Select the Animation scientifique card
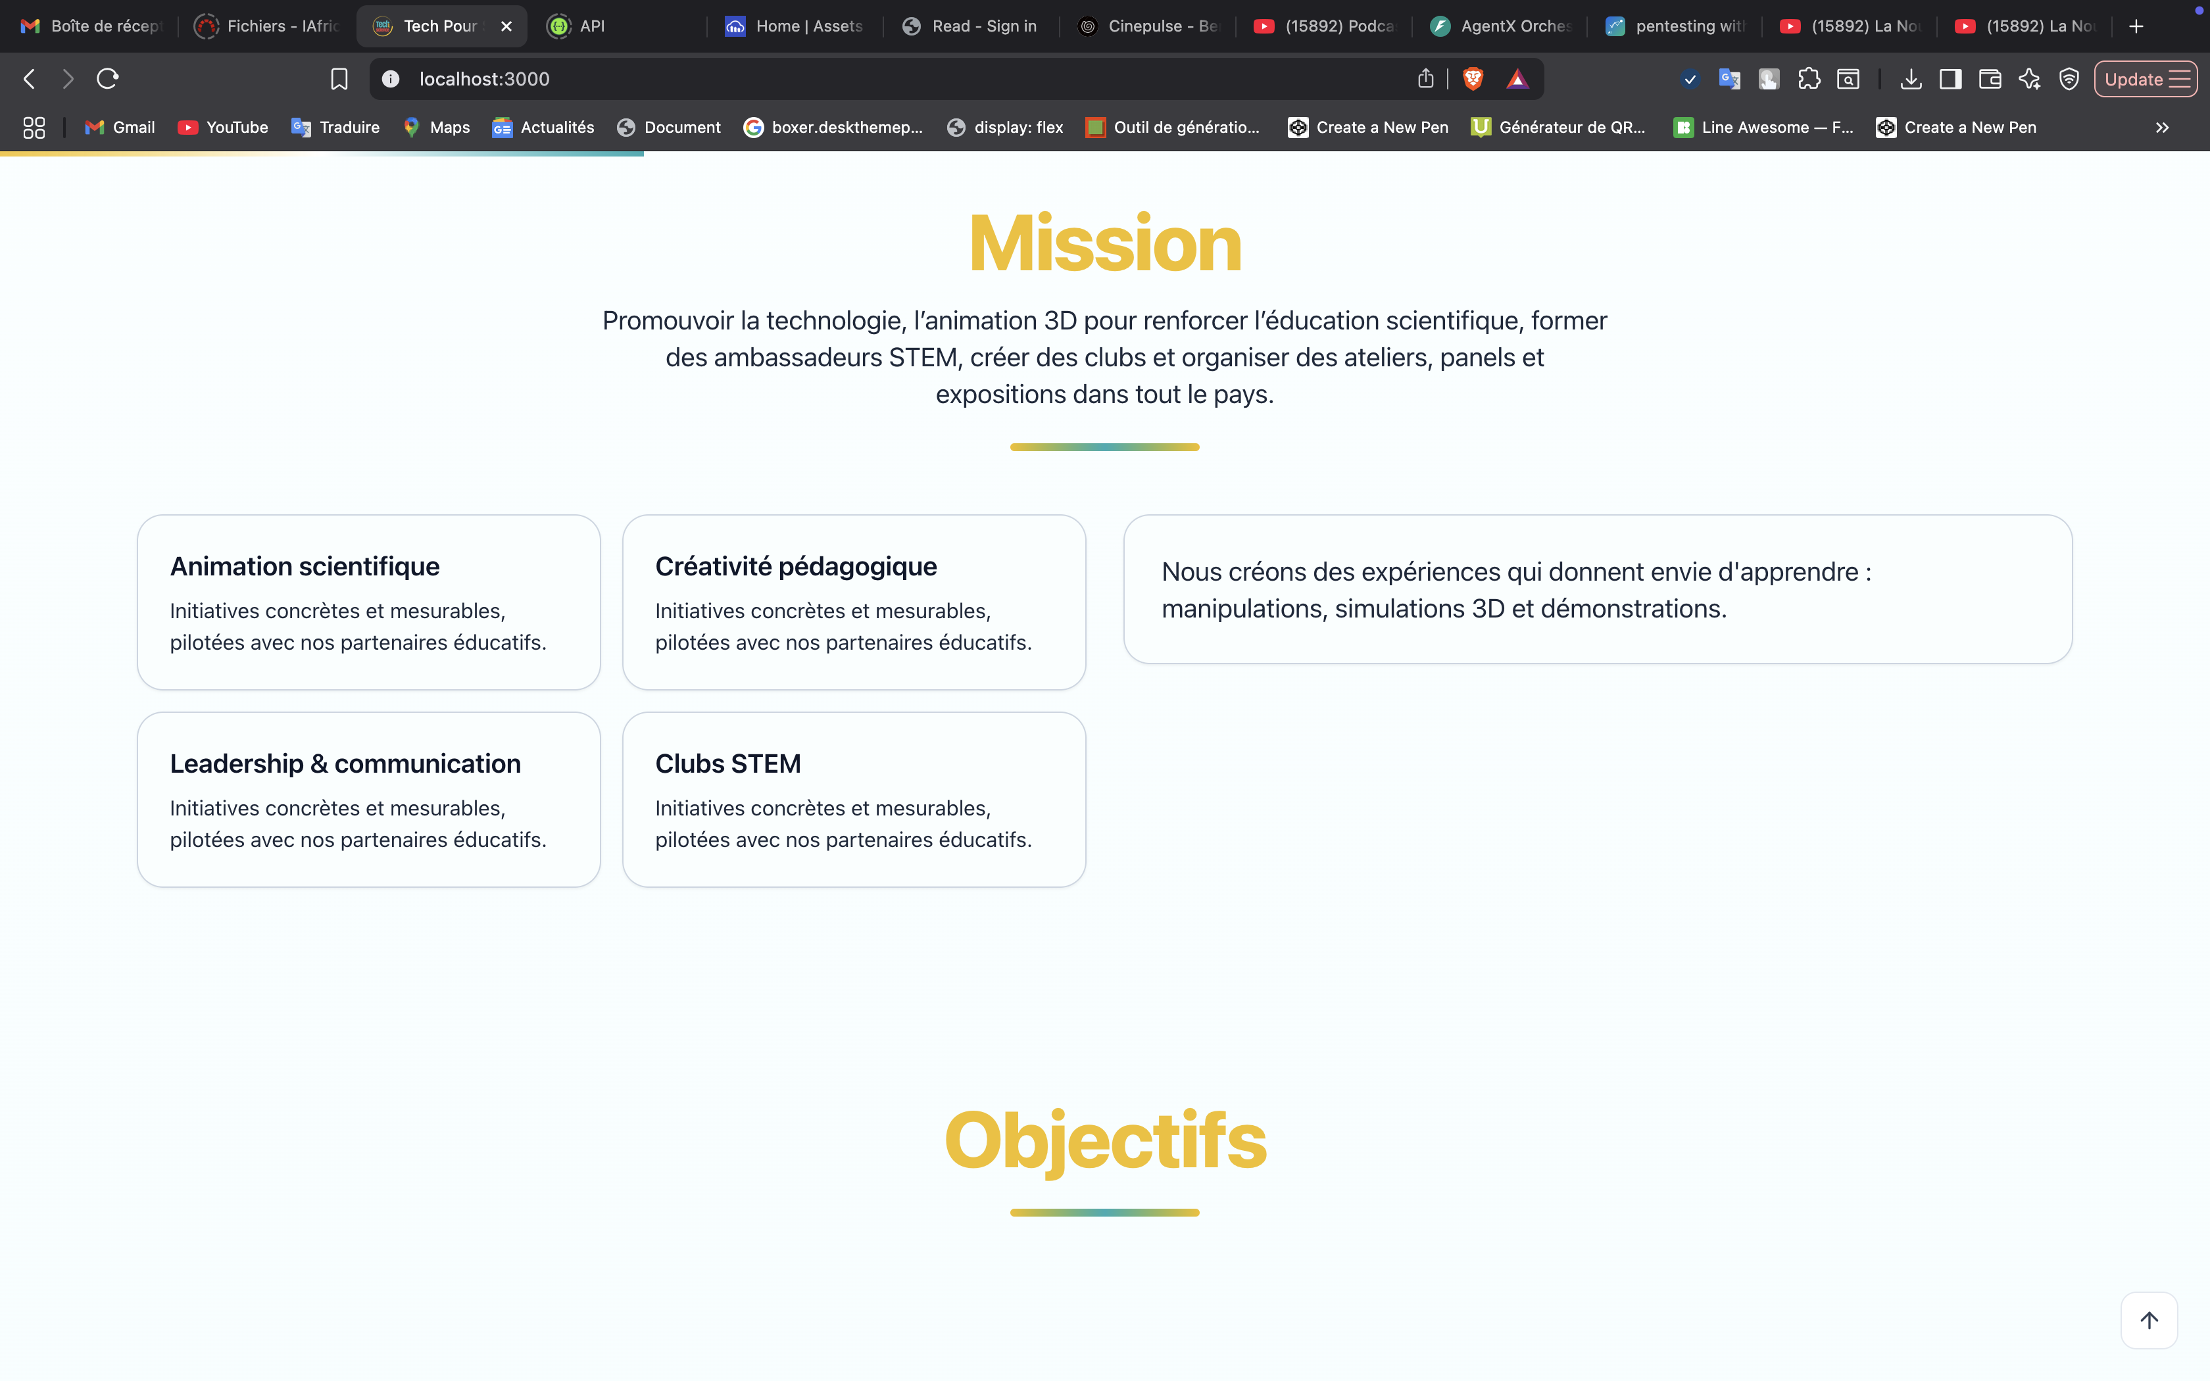 click(x=369, y=602)
